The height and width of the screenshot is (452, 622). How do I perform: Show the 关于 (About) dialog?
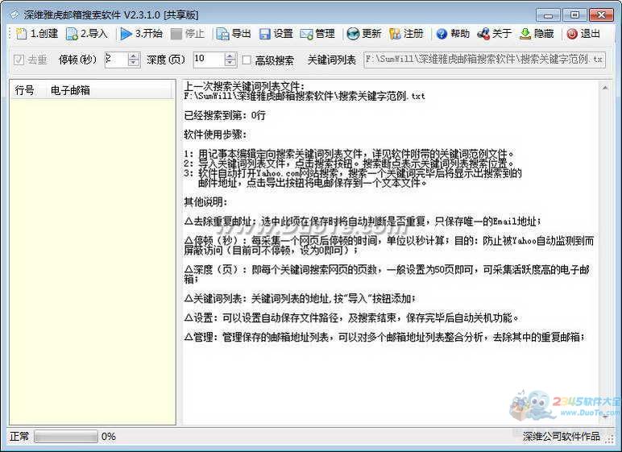pyautogui.click(x=494, y=34)
